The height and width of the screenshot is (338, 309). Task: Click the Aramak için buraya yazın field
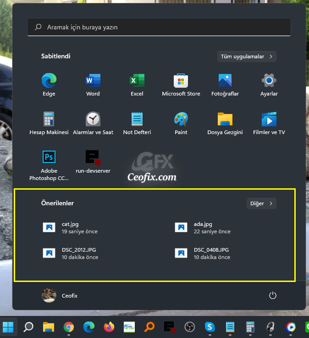pyautogui.click(x=159, y=27)
